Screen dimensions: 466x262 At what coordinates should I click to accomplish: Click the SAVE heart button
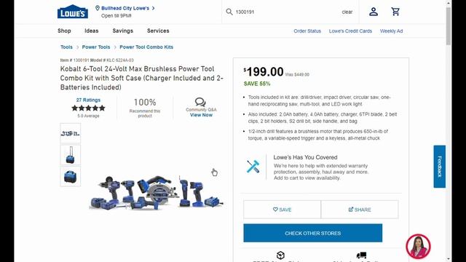click(282, 210)
